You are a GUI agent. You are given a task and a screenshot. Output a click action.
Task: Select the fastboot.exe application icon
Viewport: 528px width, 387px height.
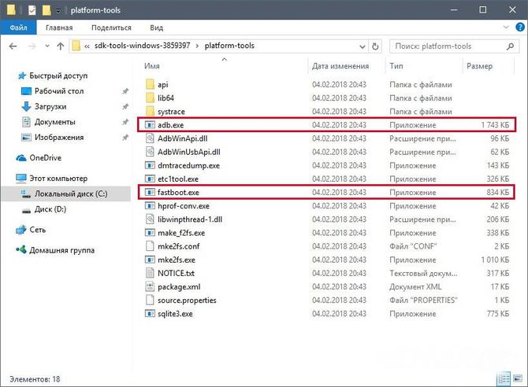[x=150, y=193]
